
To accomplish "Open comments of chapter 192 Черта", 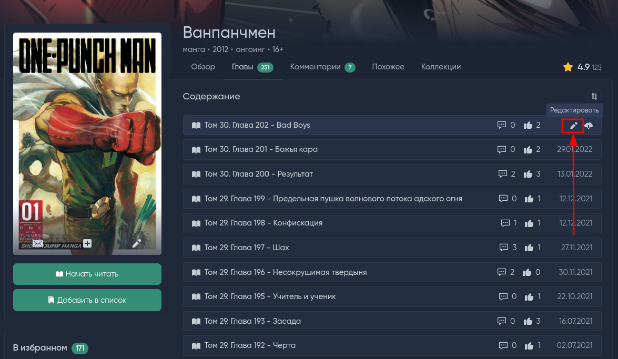I will coord(503,346).
